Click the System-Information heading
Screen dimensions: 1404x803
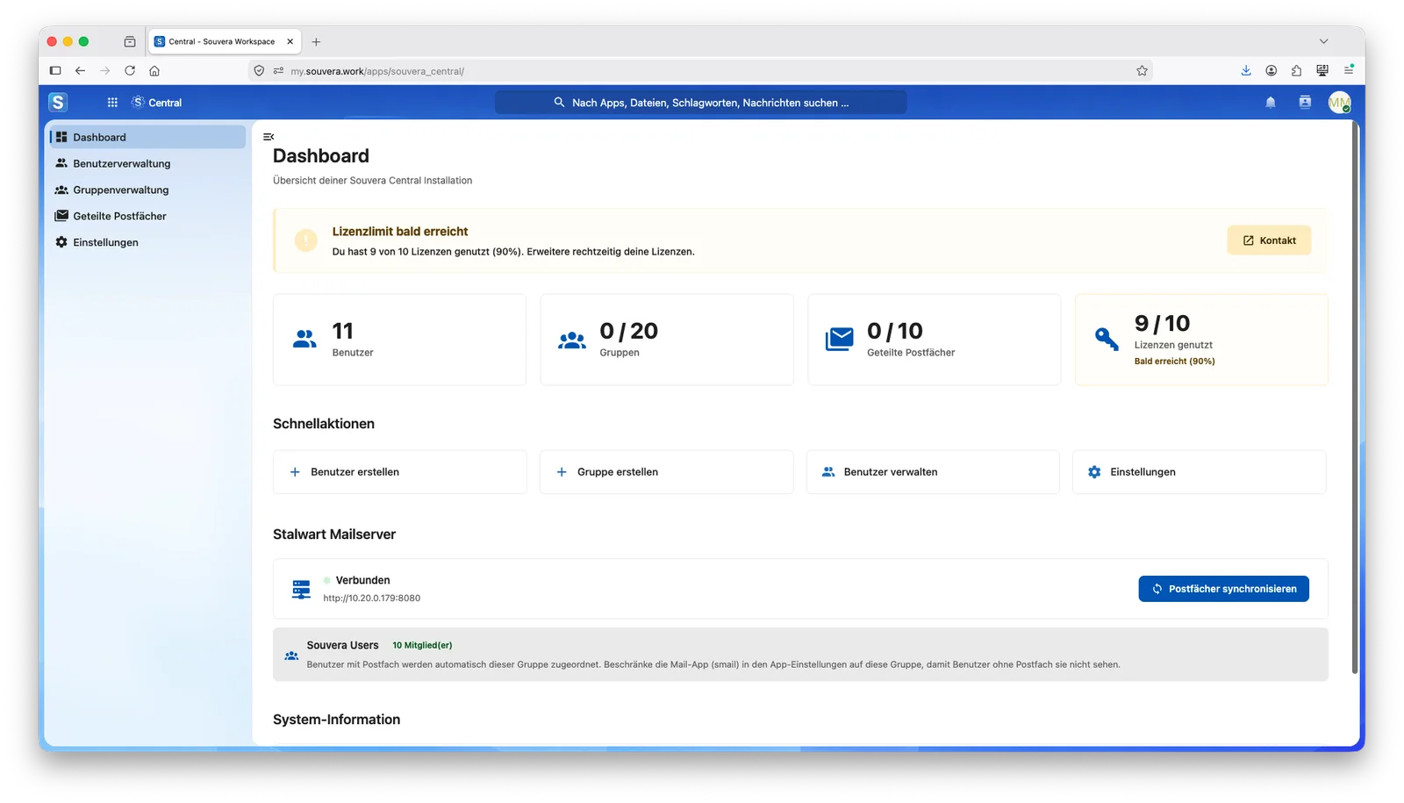coord(337,720)
